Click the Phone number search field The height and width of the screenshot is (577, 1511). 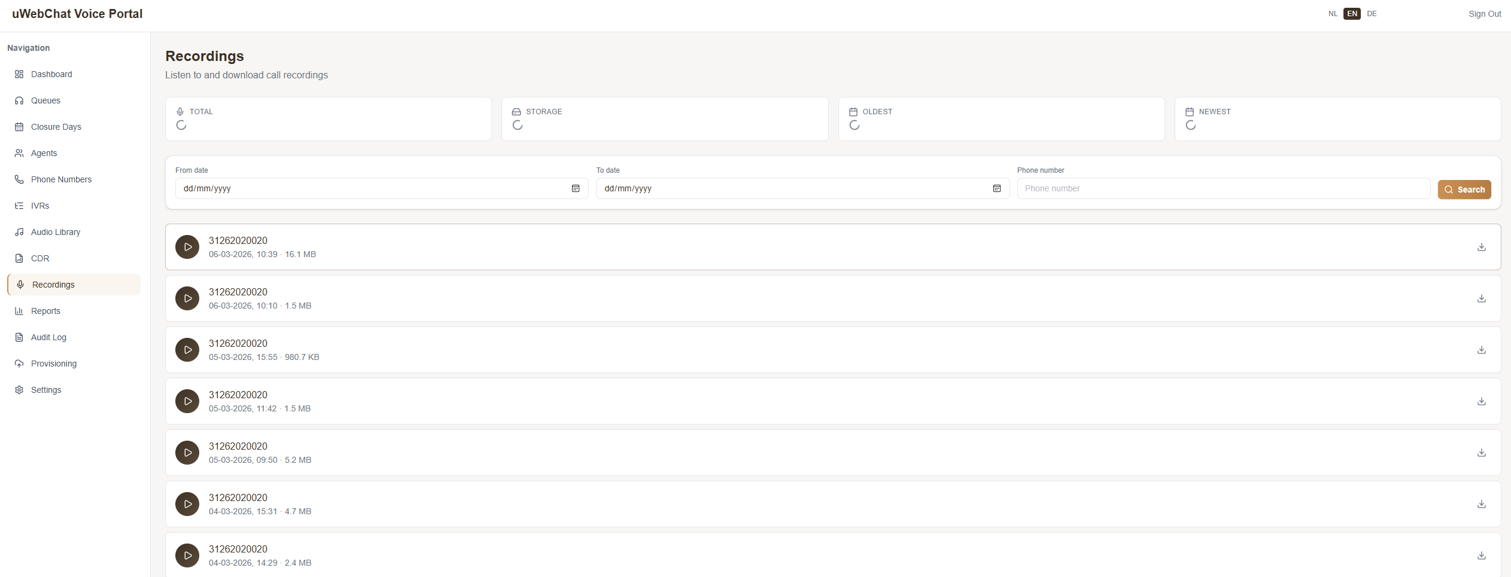pos(1223,188)
